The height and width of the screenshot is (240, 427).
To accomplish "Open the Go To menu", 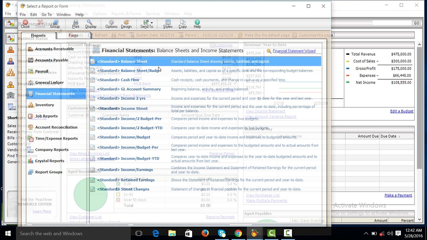I will click(x=47, y=15).
